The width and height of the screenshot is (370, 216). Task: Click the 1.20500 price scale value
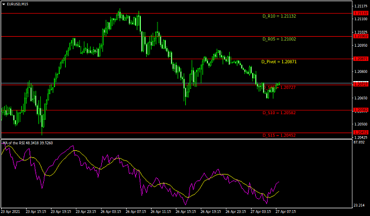361,124
